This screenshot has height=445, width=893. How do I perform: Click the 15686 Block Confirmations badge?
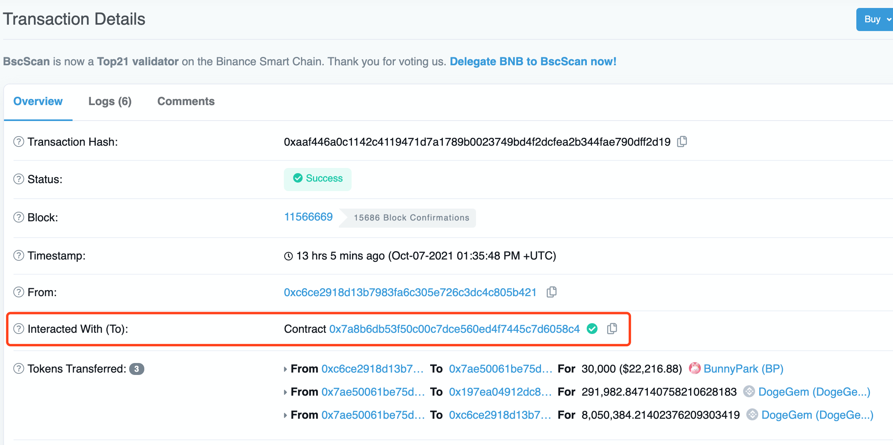click(x=411, y=218)
